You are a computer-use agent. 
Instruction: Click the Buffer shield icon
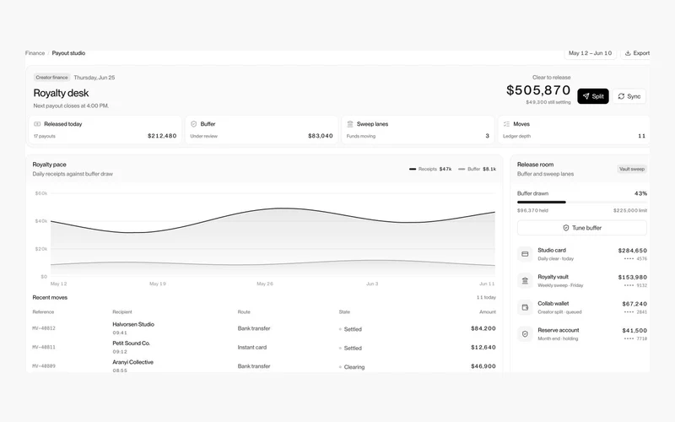194,124
